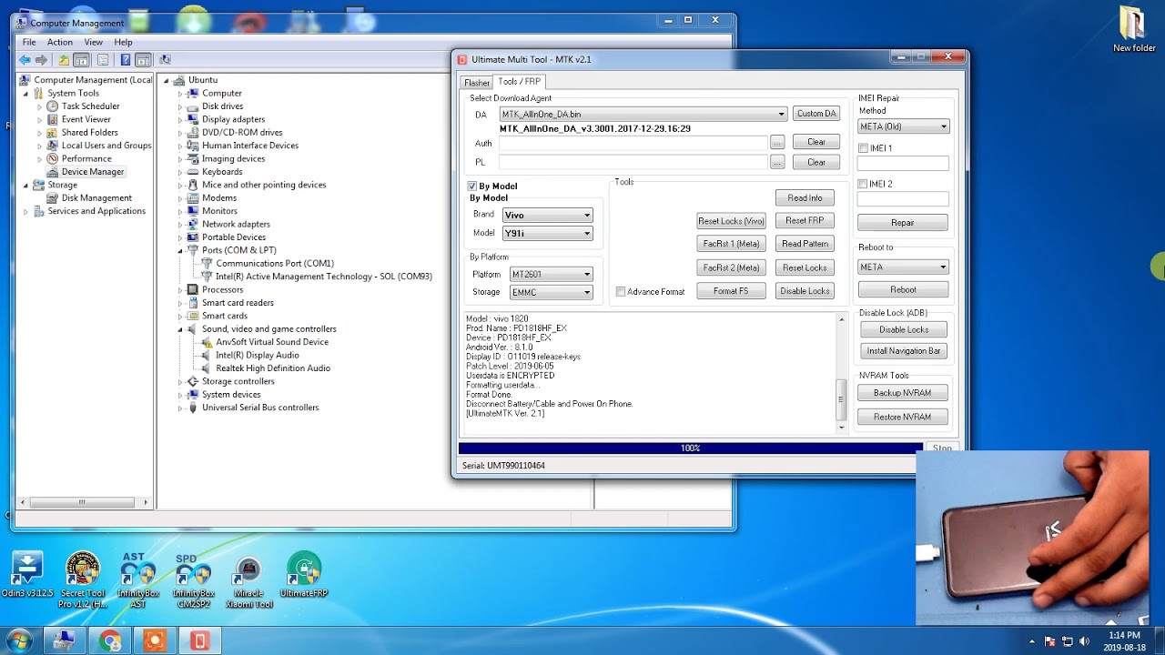Click the Auth file path field

tap(633, 143)
